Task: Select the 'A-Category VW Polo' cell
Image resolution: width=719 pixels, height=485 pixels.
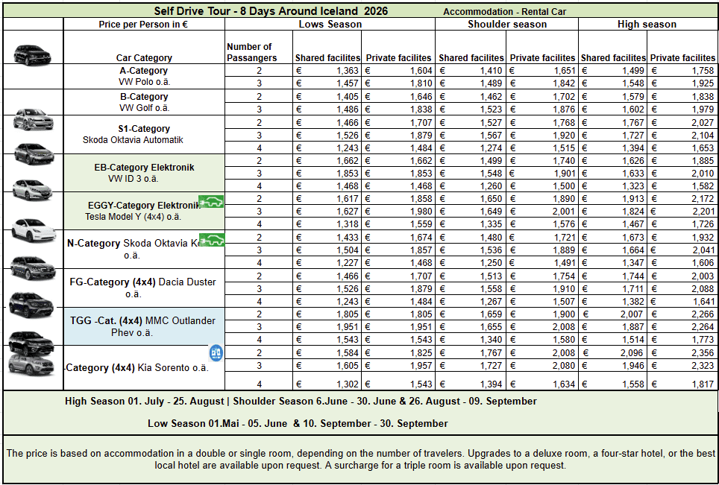Action: coord(144,76)
